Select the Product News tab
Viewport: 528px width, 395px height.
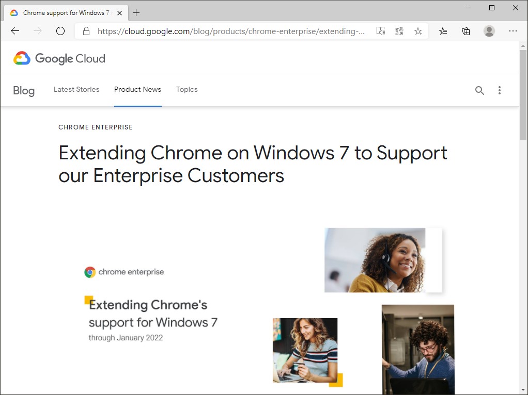pyautogui.click(x=137, y=90)
